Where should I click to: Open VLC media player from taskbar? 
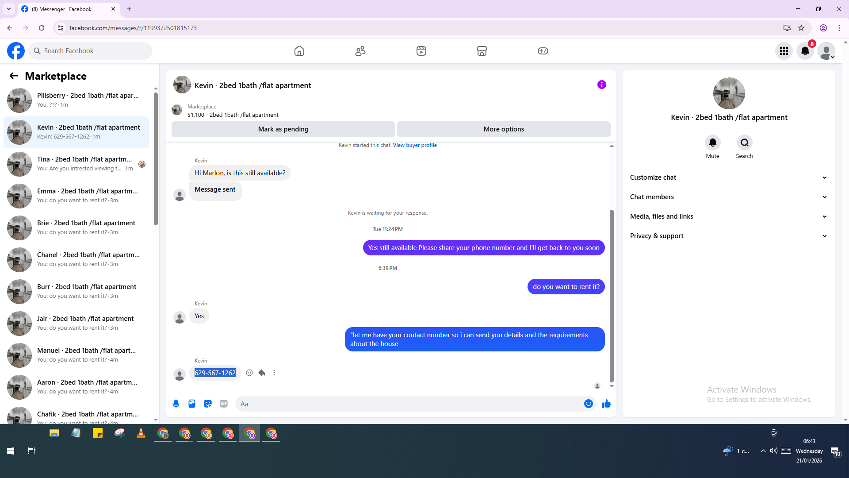[x=141, y=433]
